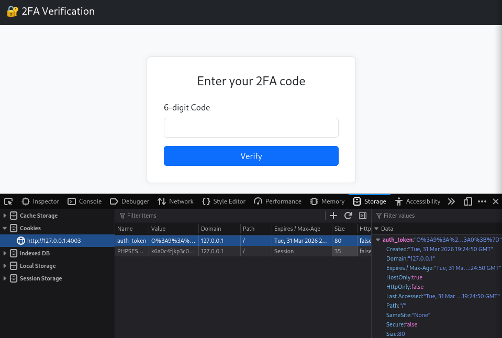Sort cookies by Domain column header

coord(220,229)
